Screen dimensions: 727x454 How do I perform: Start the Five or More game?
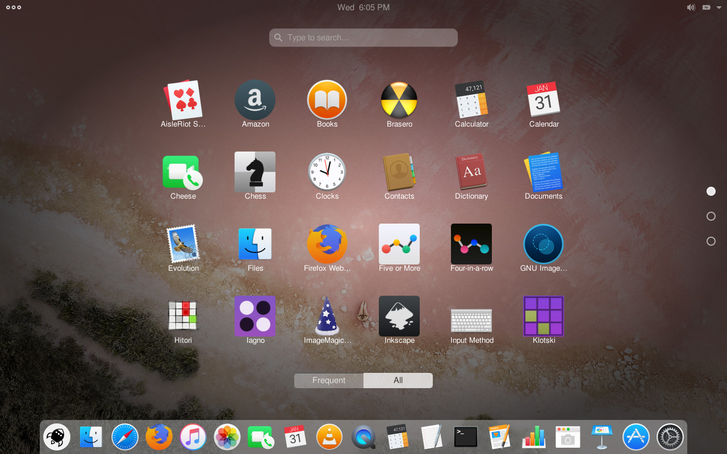(399, 244)
